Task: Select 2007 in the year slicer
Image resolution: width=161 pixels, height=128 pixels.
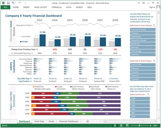Action: click(140, 113)
